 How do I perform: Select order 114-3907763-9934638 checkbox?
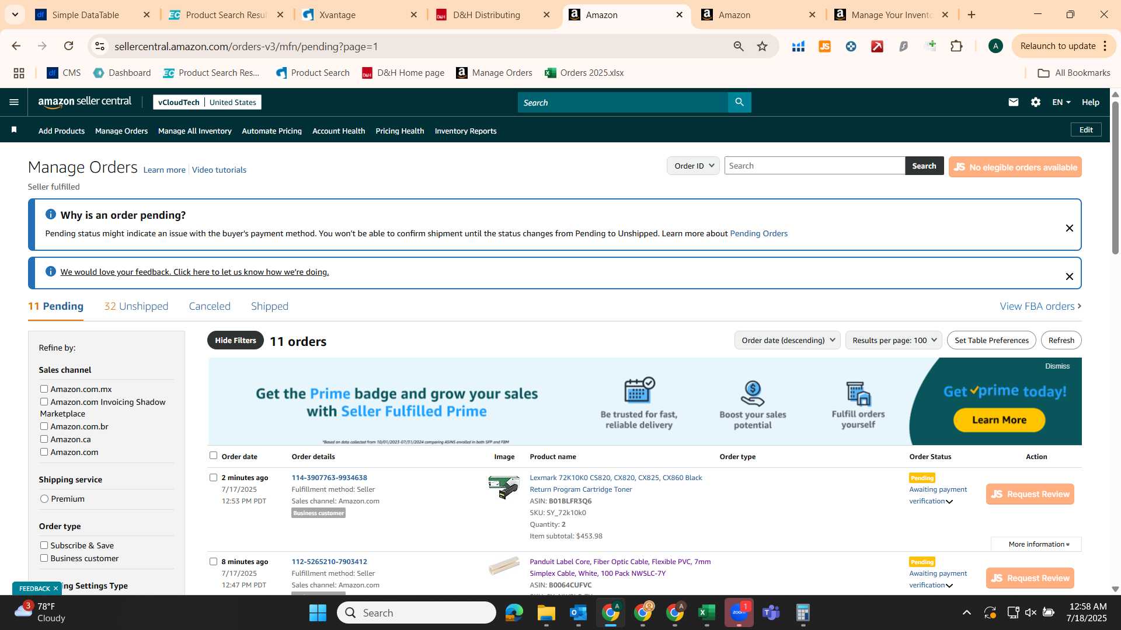[x=213, y=477]
